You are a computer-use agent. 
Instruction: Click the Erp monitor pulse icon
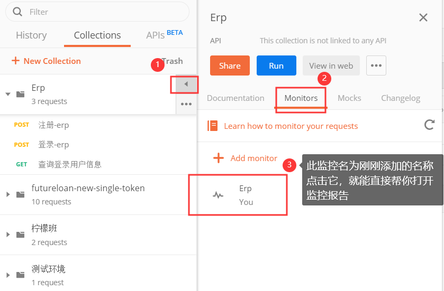[x=218, y=195]
